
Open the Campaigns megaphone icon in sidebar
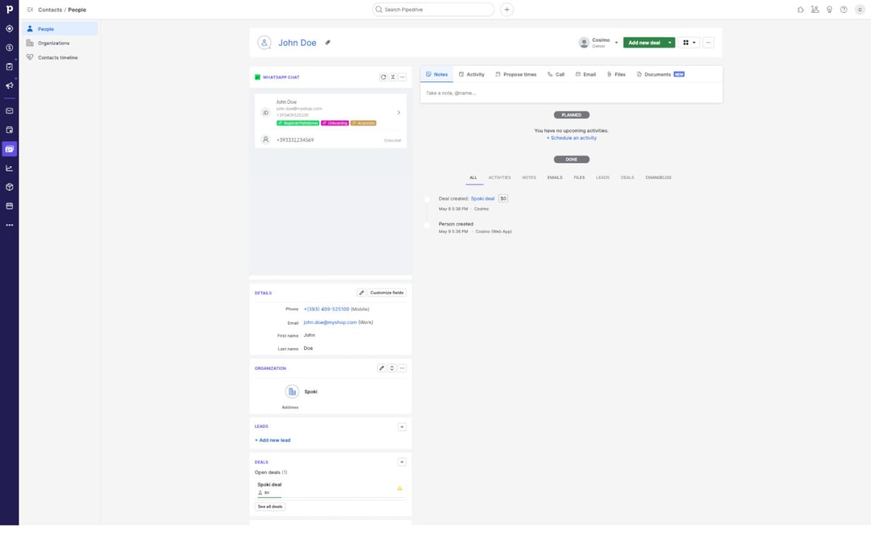(8, 84)
